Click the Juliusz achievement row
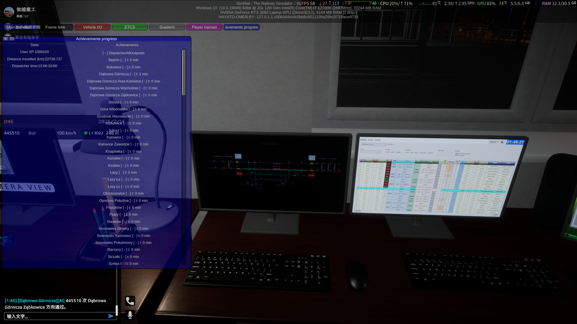This screenshot has width=577, height=324. (124, 130)
